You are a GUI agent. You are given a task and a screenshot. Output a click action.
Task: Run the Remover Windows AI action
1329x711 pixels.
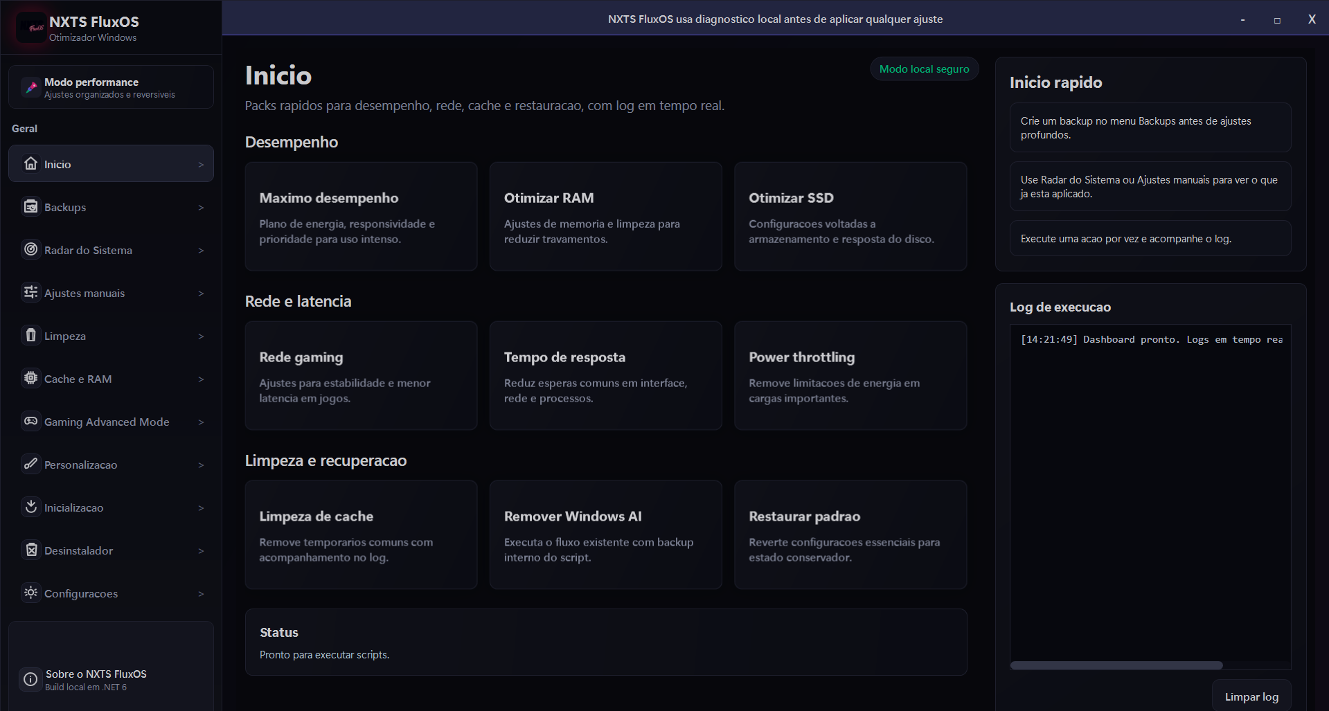605,534
